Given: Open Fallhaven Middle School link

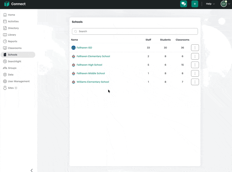Looking at the screenshot, I should (90, 73).
